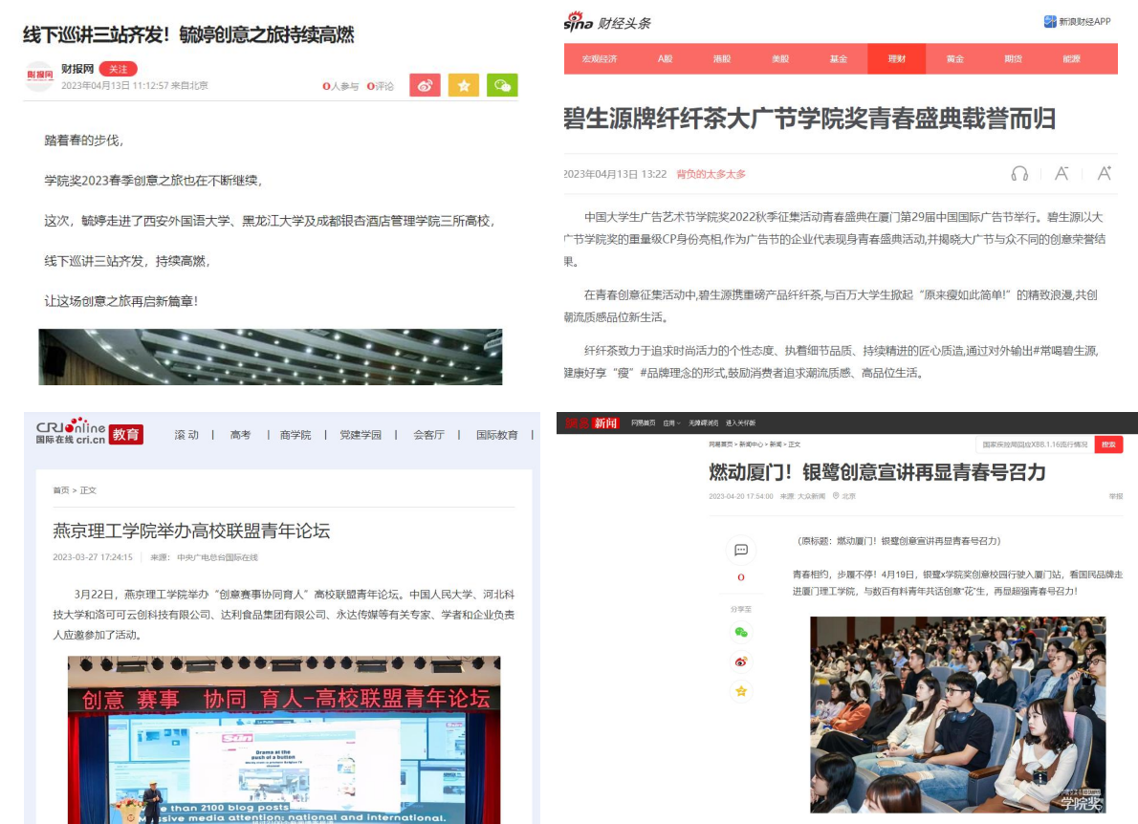This screenshot has height=824, width=1138.
Task: Click the red 教育 channel badge
Action: (125, 435)
